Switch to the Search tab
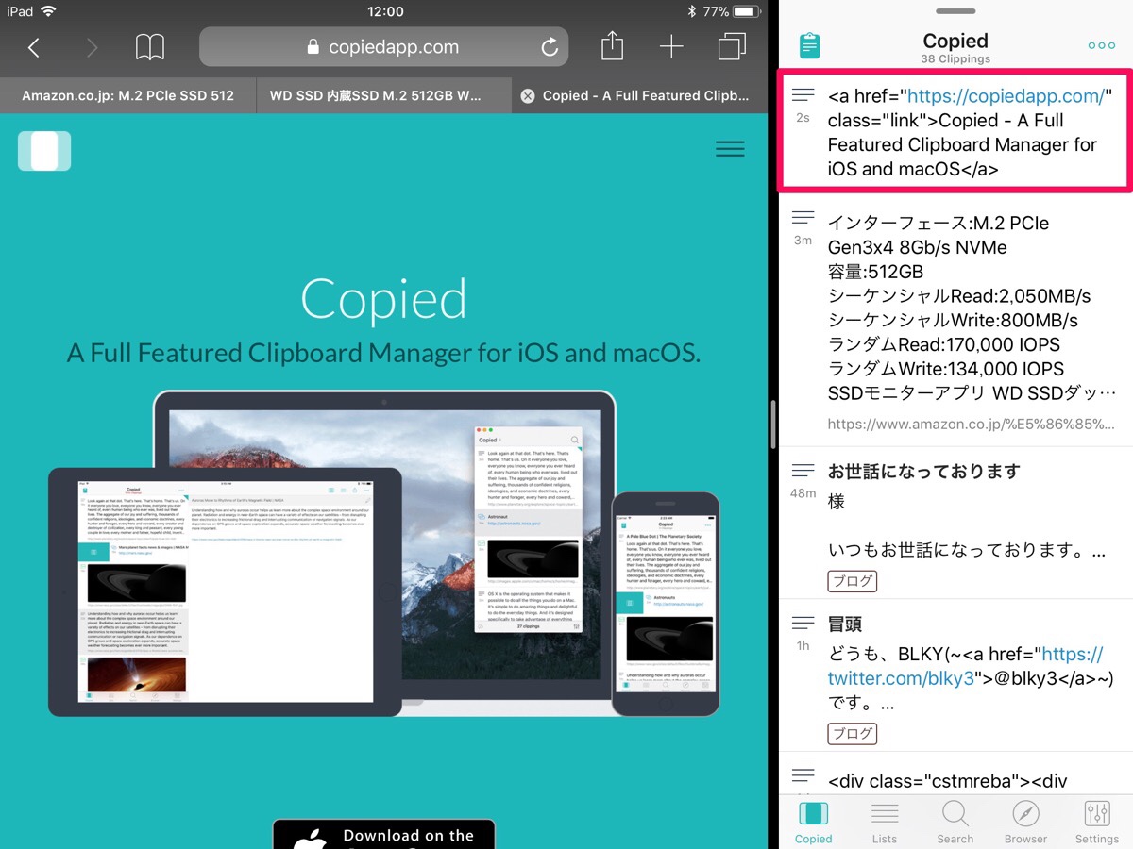Image resolution: width=1133 pixels, height=849 pixels. click(955, 823)
